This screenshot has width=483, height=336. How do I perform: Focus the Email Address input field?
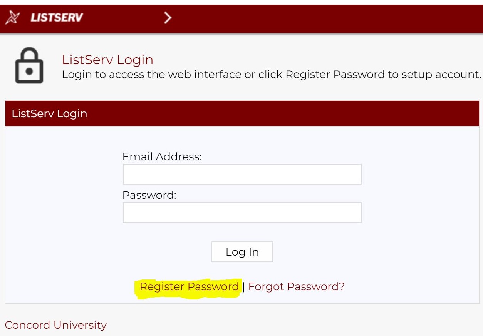pyautogui.click(x=242, y=174)
